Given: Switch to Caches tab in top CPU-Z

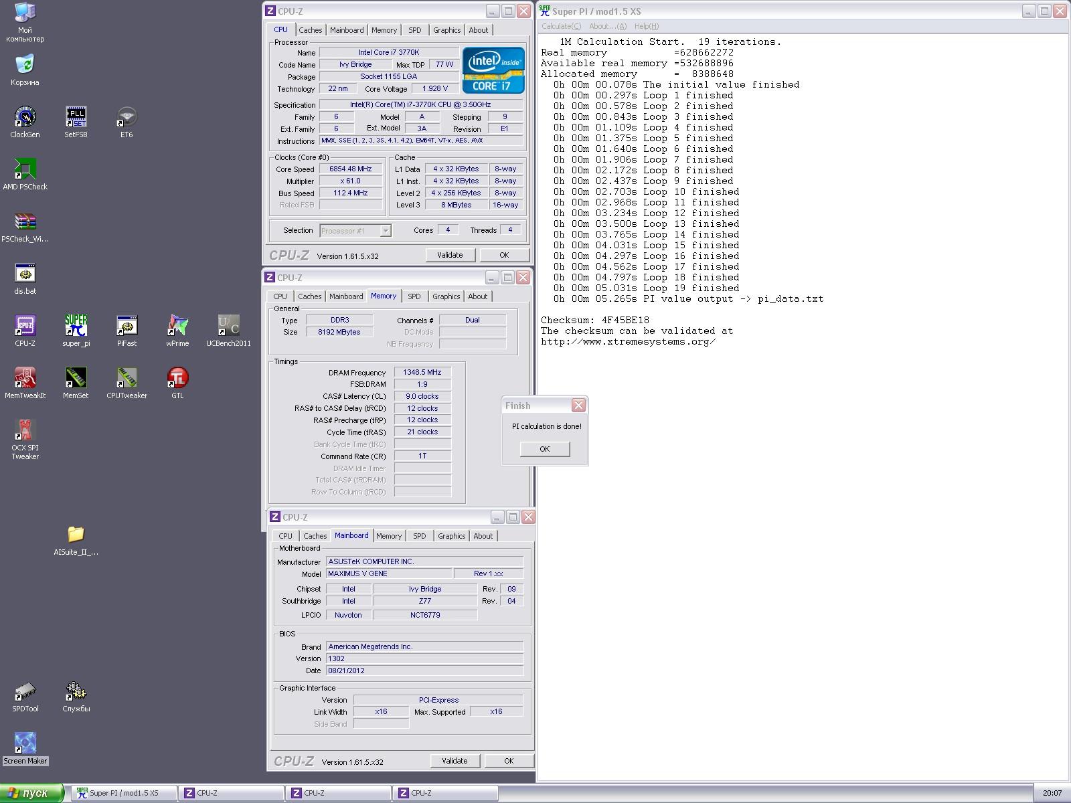Looking at the screenshot, I should (x=310, y=30).
